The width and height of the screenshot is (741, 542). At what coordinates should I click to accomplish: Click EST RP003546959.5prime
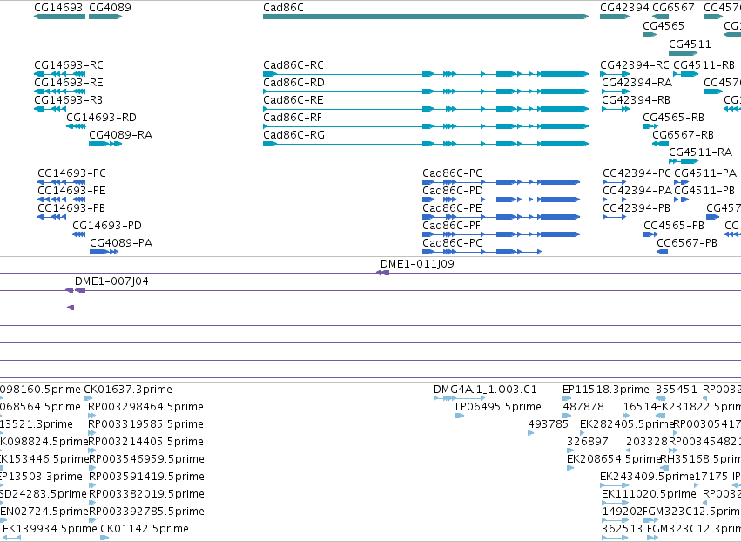coord(92,468)
